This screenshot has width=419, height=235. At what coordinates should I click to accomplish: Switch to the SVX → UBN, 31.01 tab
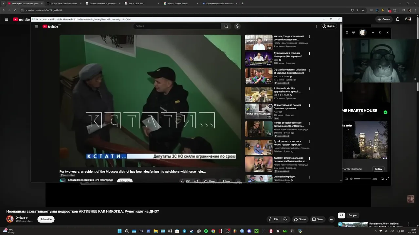[141, 3]
